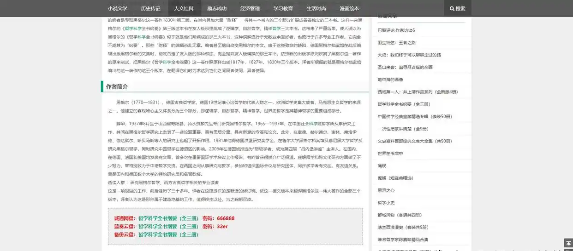Open sidebar article 著名哲学家陈嘉映精品合集

pyautogui.click(x=403, y=240)
